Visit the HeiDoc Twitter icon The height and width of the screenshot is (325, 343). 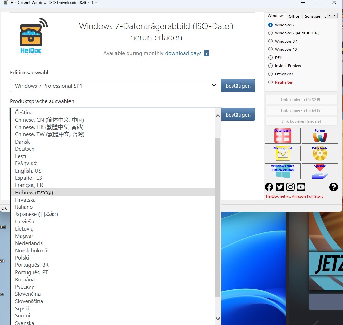280,187
